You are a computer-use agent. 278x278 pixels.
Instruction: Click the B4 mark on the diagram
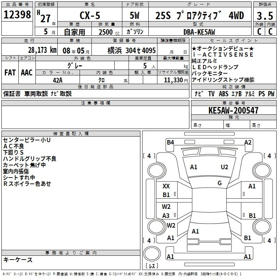(x=170, y=142)
